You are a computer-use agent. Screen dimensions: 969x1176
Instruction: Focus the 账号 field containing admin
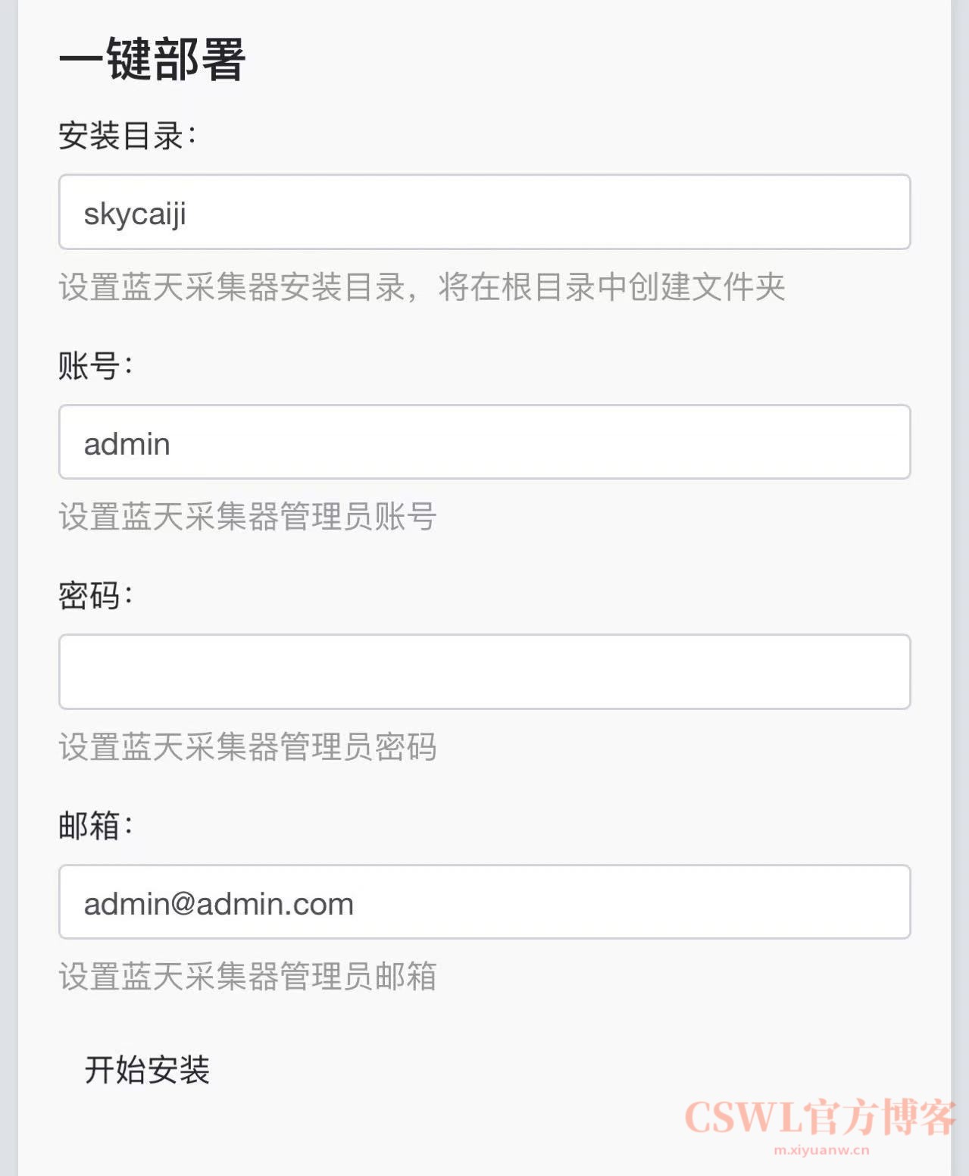484,442
